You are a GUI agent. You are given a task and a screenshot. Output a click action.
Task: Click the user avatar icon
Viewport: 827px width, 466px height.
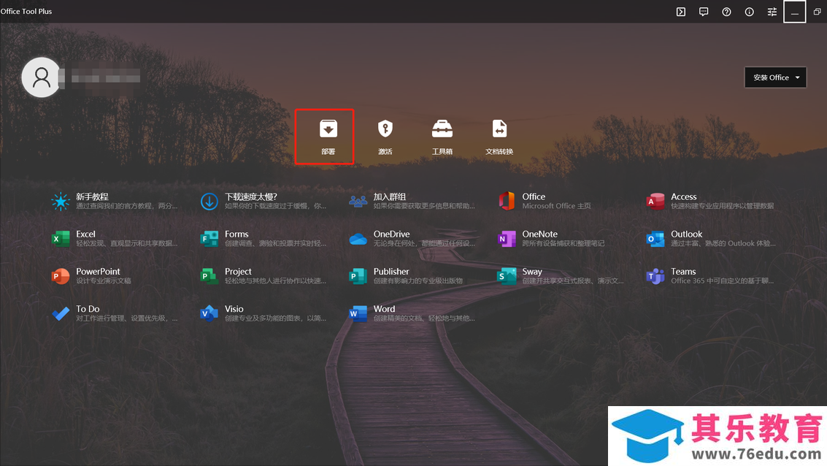point(41,77)
